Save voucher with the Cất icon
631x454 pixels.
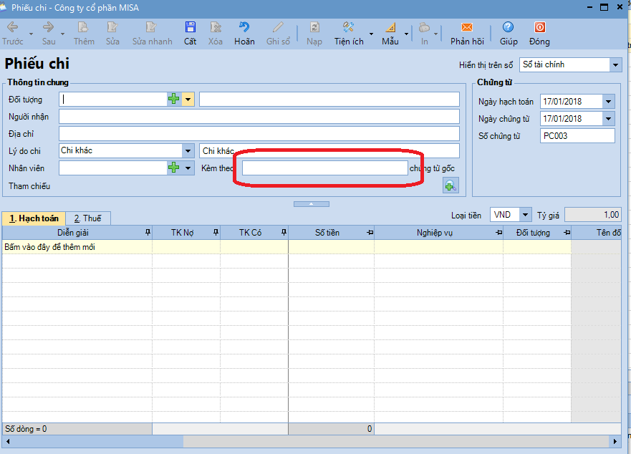point(190,27)
